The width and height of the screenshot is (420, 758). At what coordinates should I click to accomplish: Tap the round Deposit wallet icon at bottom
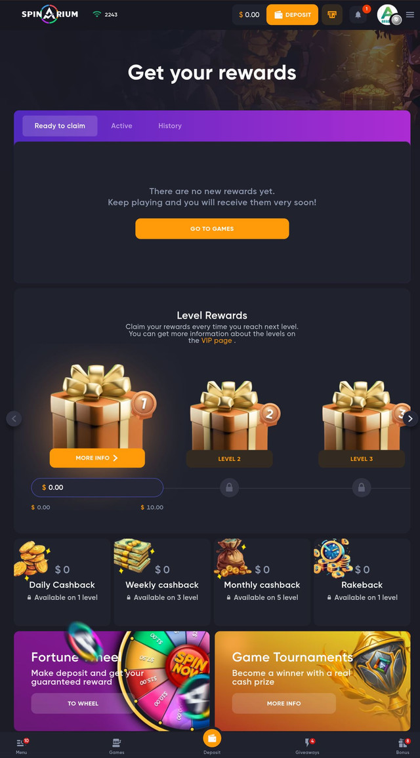tap(212, 738)
